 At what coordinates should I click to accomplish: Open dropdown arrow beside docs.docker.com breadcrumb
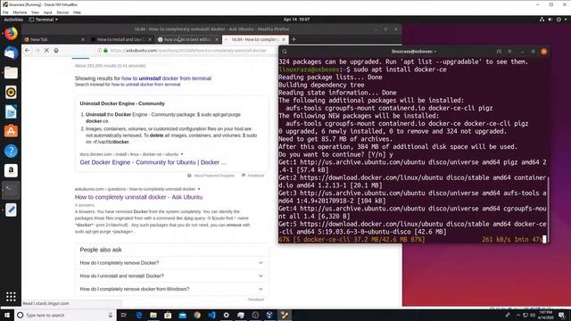coord(182,154)
